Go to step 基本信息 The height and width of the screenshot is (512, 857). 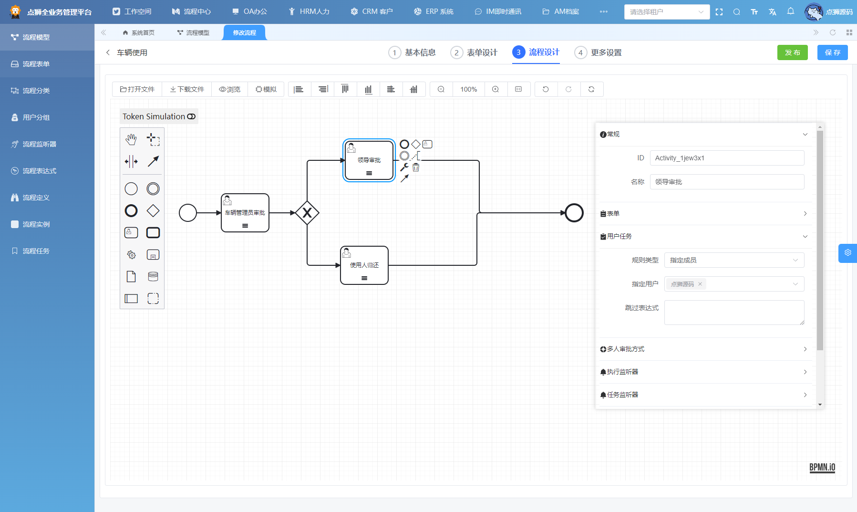413,52
